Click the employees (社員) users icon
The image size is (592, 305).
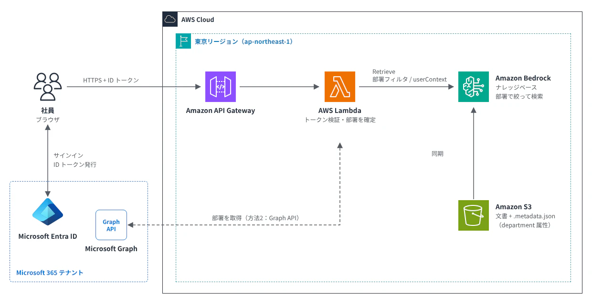(48, 86)
